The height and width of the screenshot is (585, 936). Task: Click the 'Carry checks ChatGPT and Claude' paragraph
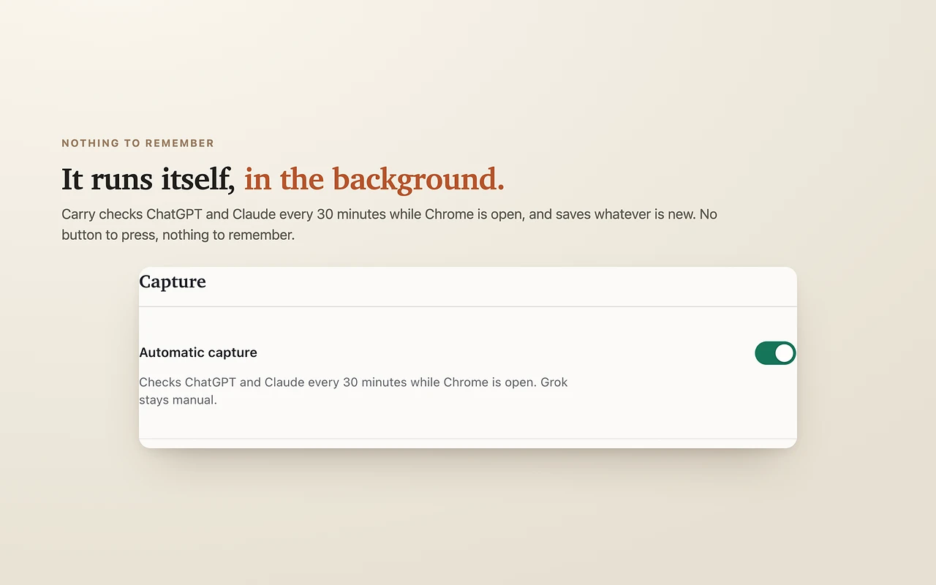pos(389,224)
